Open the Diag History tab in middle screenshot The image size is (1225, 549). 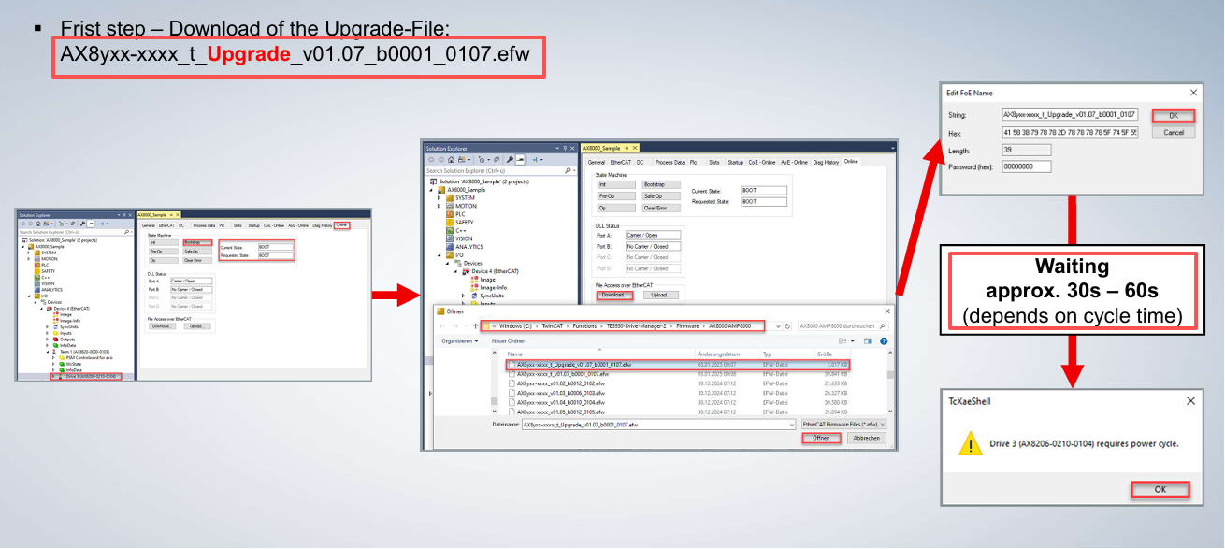(825, 162)
